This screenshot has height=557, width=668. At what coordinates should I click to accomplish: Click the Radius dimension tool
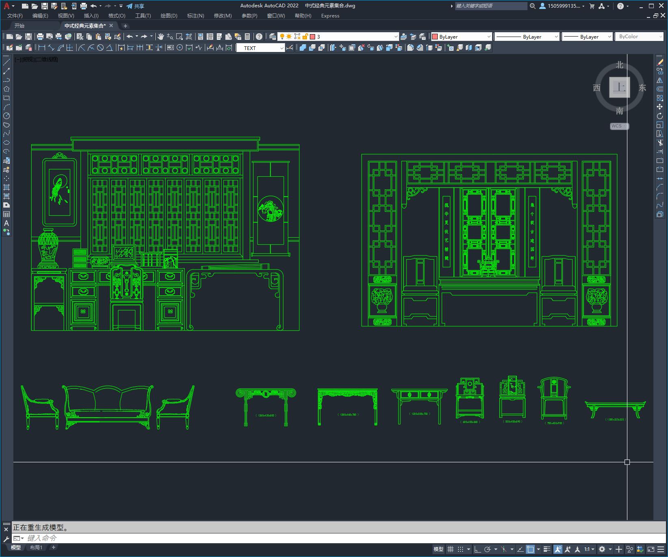coord(82,48)
